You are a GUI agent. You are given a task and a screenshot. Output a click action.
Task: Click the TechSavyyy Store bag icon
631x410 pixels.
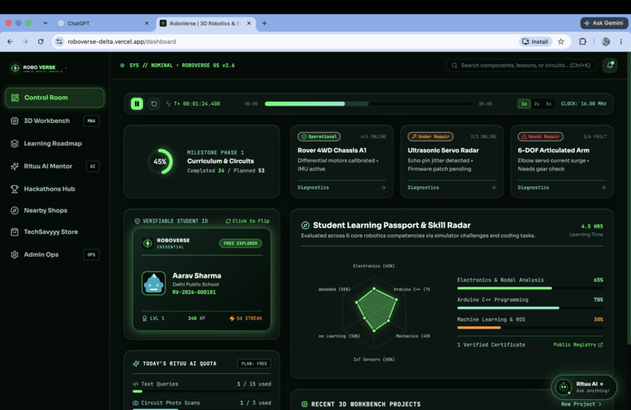pos(15,232)
